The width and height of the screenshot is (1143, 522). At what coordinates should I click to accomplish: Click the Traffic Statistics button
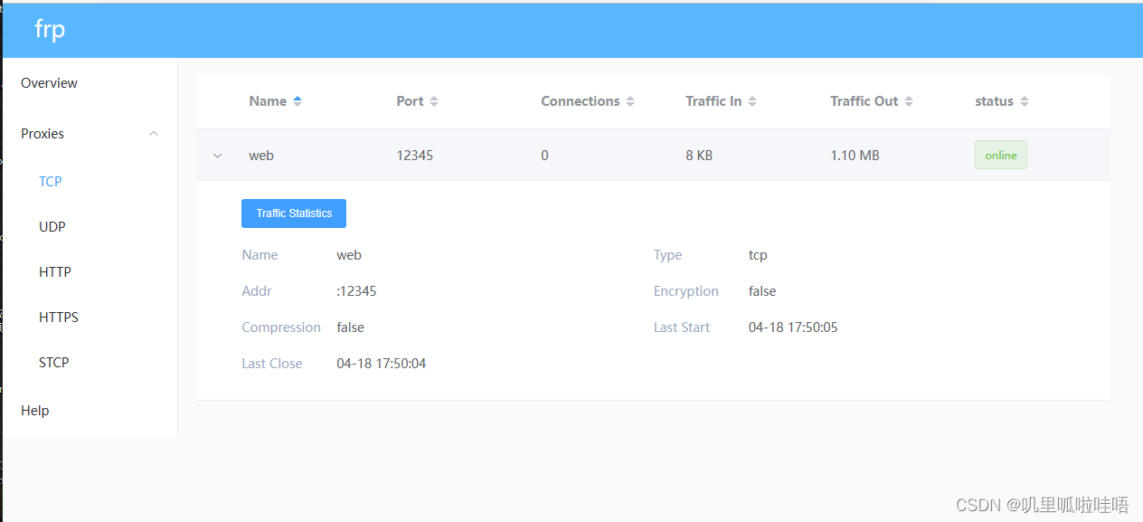(294, 214)
